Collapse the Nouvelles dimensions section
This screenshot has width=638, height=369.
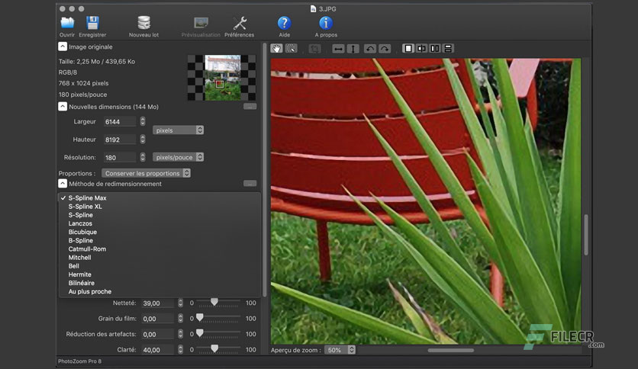click(63, 107)
